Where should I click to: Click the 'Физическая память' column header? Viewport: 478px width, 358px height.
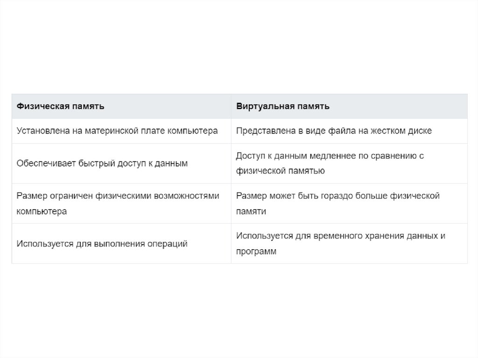coord(60,106)
